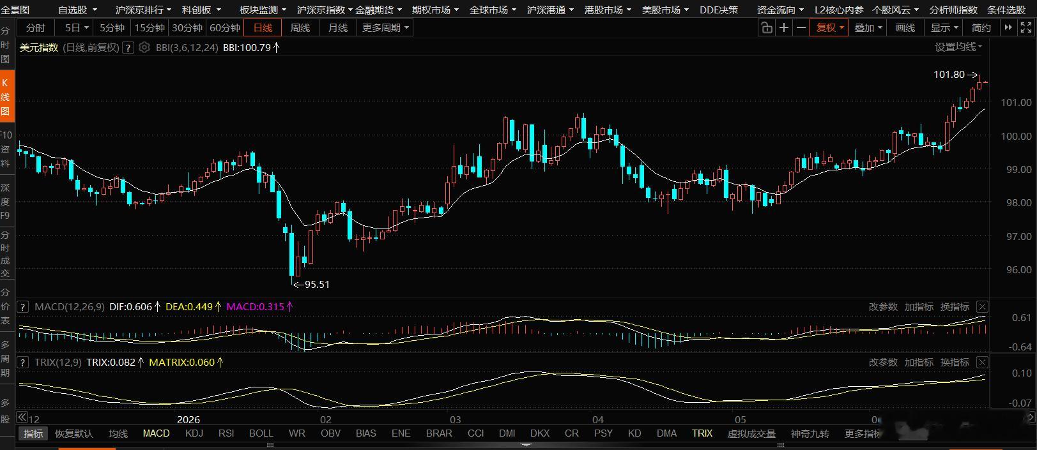Close the TRIX indicator panel
Viewport: 1037px width, 450px height.
click(x=983, y=362)
